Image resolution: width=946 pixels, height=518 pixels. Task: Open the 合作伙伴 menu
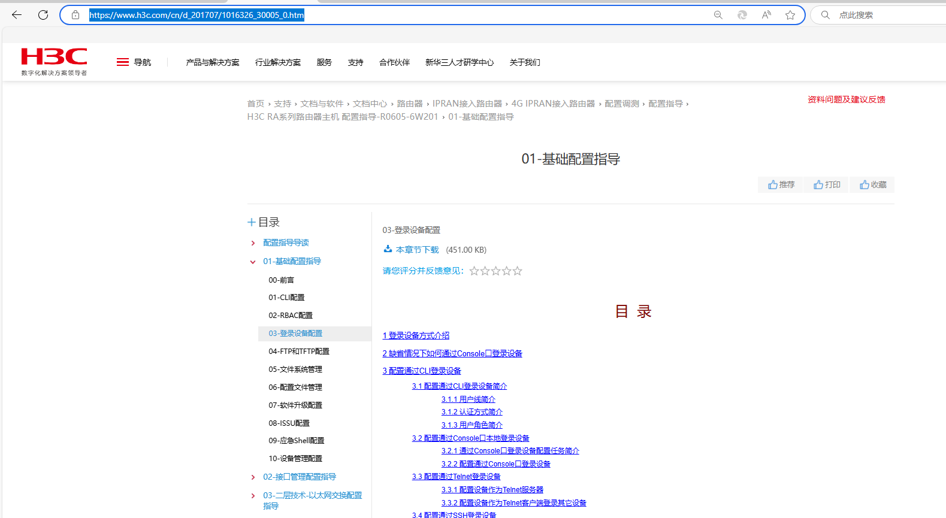394,62
